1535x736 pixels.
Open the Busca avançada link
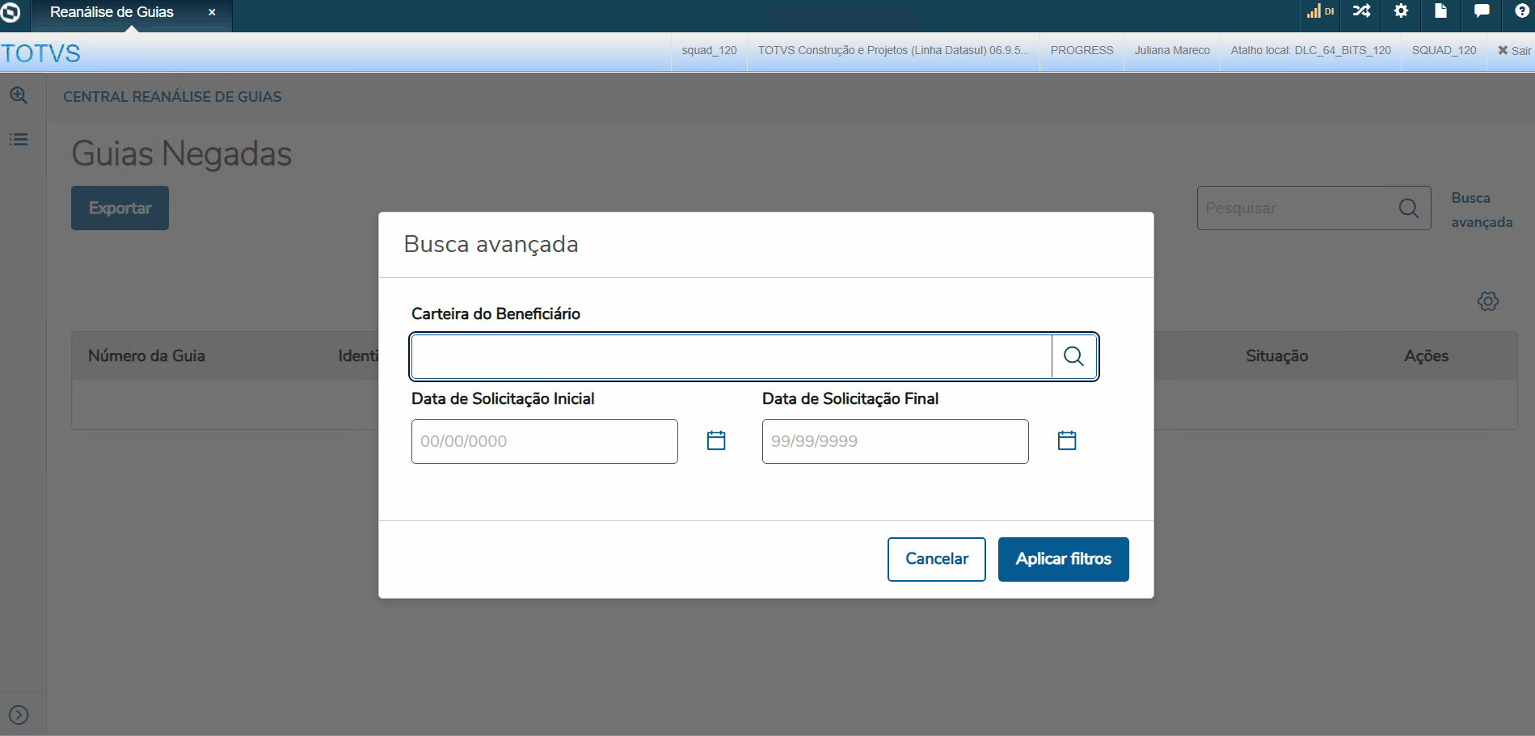[x=1482, y=210]
